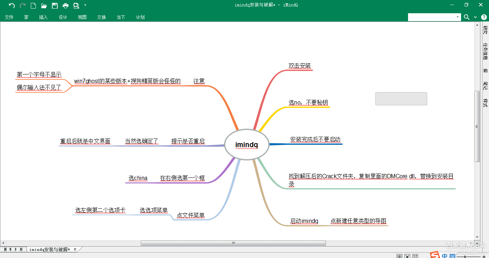This screenshot has height=258, width=489.
Task: Select the 第一个字母不显示 subtopic
Action: pos(39,74)
